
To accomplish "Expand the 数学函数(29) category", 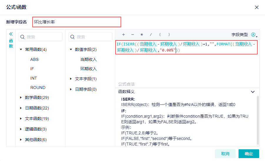I will [21, 97].
